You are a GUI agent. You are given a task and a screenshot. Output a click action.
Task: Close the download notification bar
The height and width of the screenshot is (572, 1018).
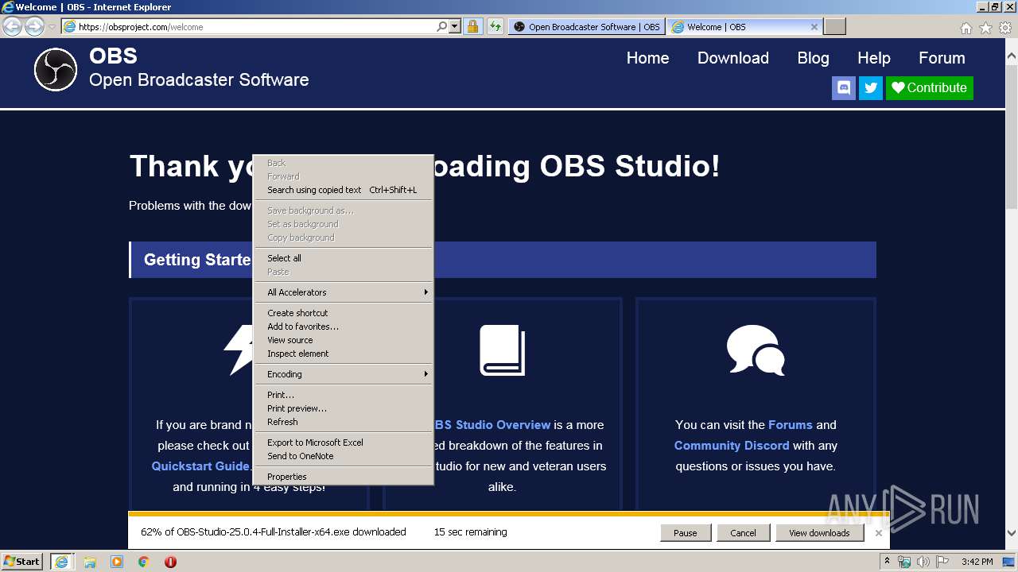879,533
